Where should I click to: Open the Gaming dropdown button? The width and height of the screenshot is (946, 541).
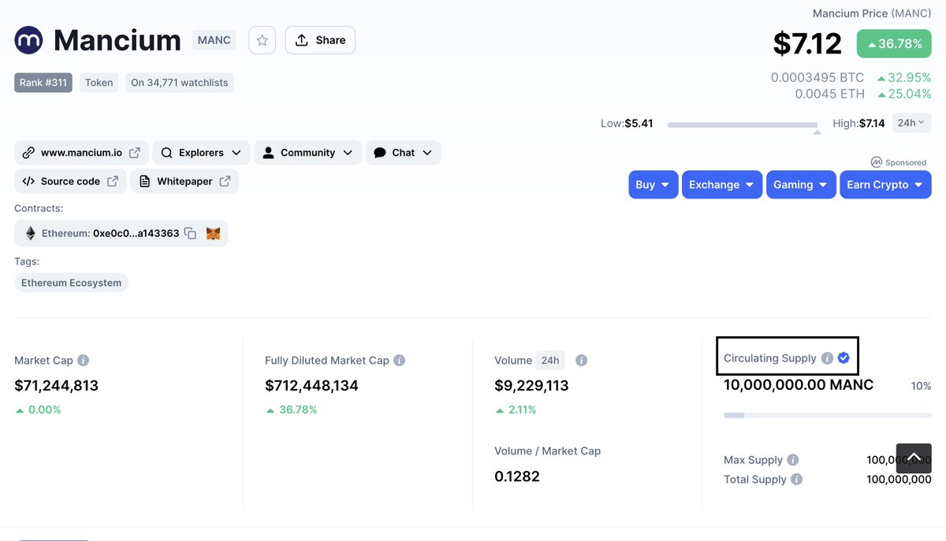[x=801, y=184]
